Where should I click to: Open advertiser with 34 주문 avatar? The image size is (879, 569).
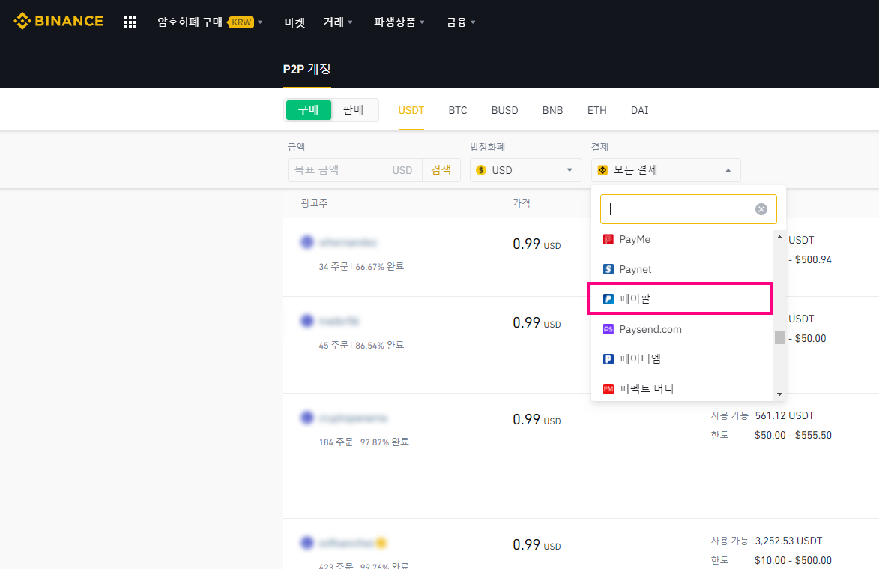(306, 242)
